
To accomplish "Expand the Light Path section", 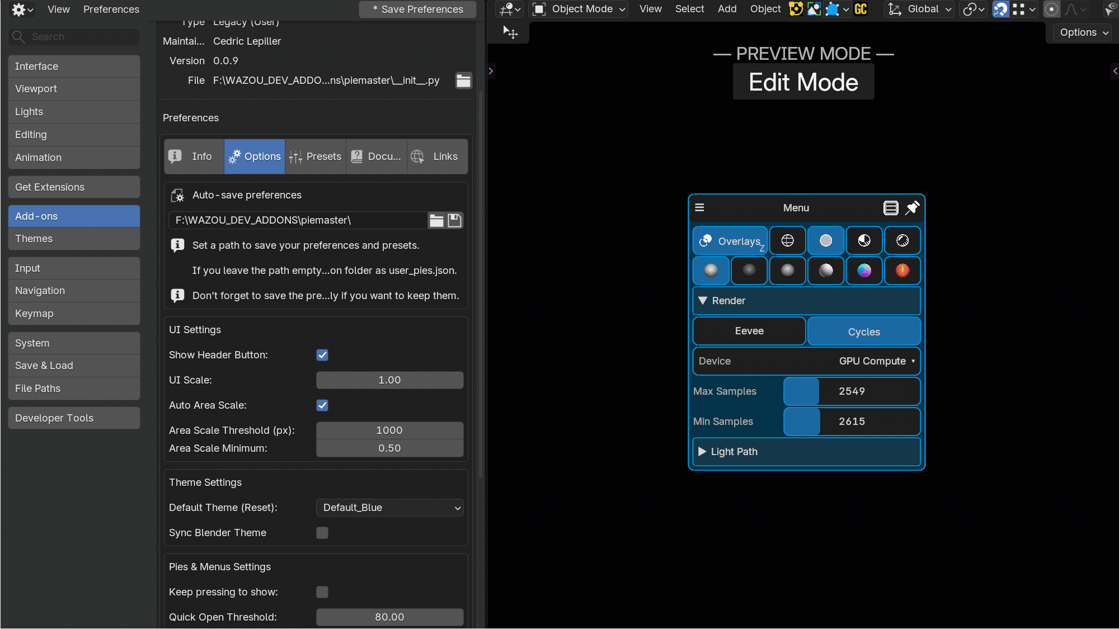I will [x=806, y=452].
